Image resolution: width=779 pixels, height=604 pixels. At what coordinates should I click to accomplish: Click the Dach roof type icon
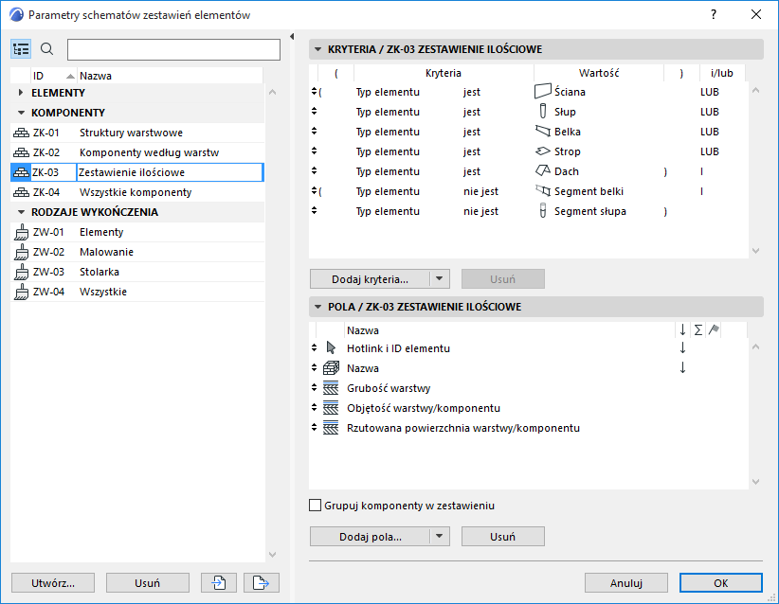pos(542,171)
